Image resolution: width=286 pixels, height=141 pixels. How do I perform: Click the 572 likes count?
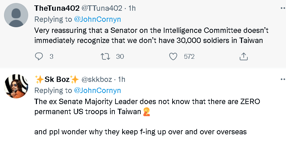pyautogui.click(x=189, y=56)
